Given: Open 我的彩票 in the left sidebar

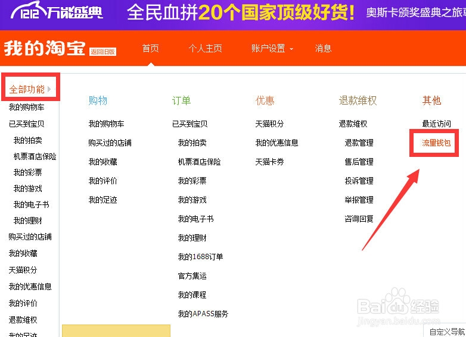Looking at the screenshot, I should pyautogui.click(x=27, y=172).
